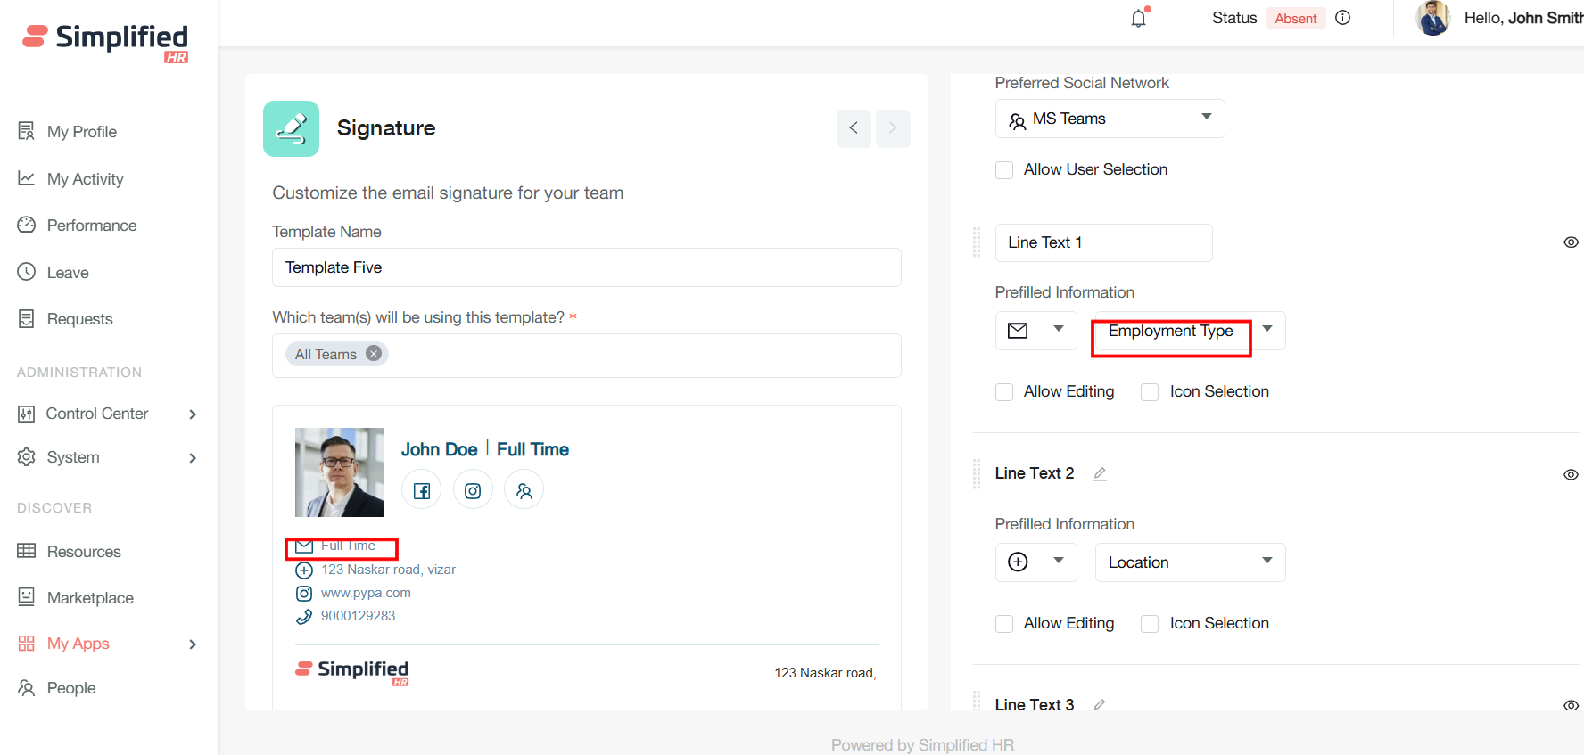Viewport: 1584px width, 755px height.
Task: Go to the Leave page
Action: pos(68,273)
